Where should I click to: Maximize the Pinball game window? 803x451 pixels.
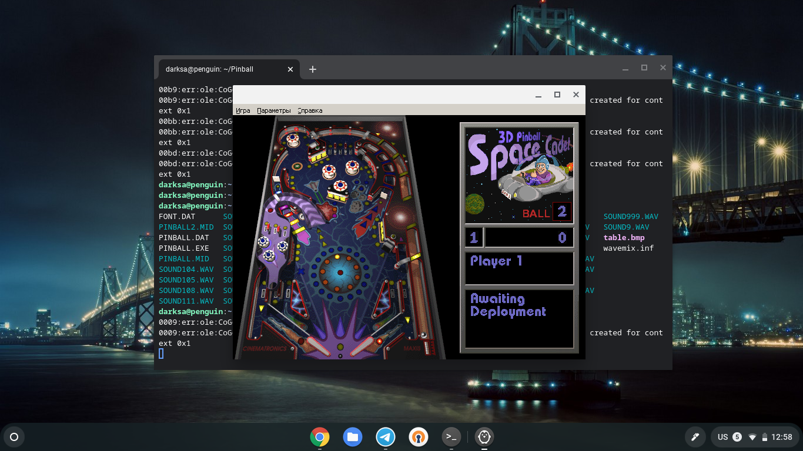pyautogui.click(x=557, y=95)
